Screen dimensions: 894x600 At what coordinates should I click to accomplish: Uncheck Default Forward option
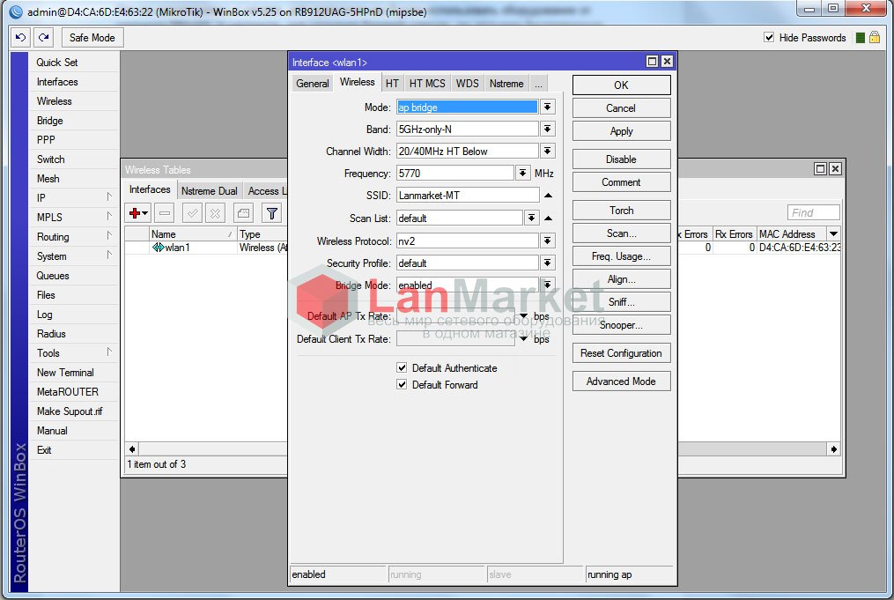click(403, 385)
